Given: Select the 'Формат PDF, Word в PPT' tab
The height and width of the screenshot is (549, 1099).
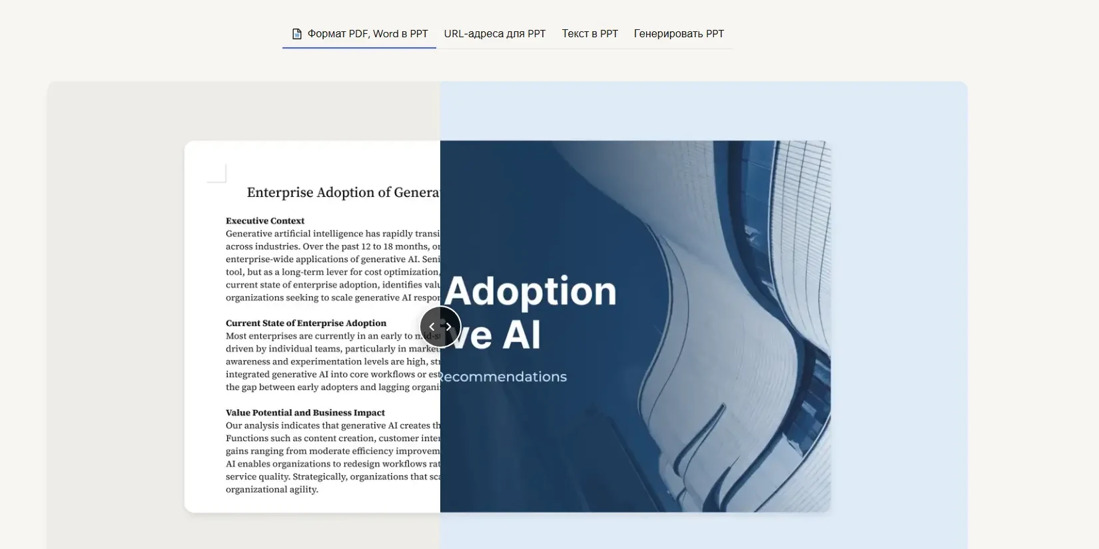Looking at the screenshot, I should pos(360,33).
